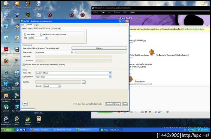Open Mozilla Firefox desktop shortcut
The height and width of the screenshot is (139, 211).
pos(6,62)
